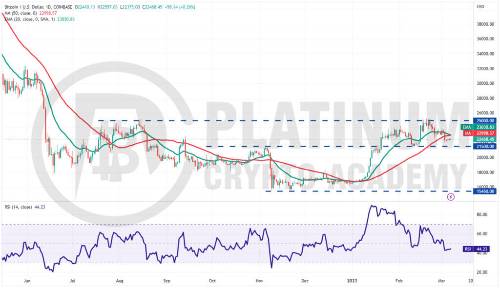
Task: Click the Jun date axis label
Action: click(x=27, y=281)
